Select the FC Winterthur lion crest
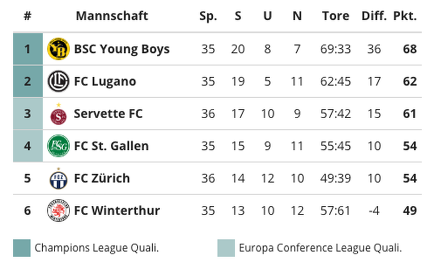Image resolution: width=434 pixels, height=269 pixels. [58, 211]
